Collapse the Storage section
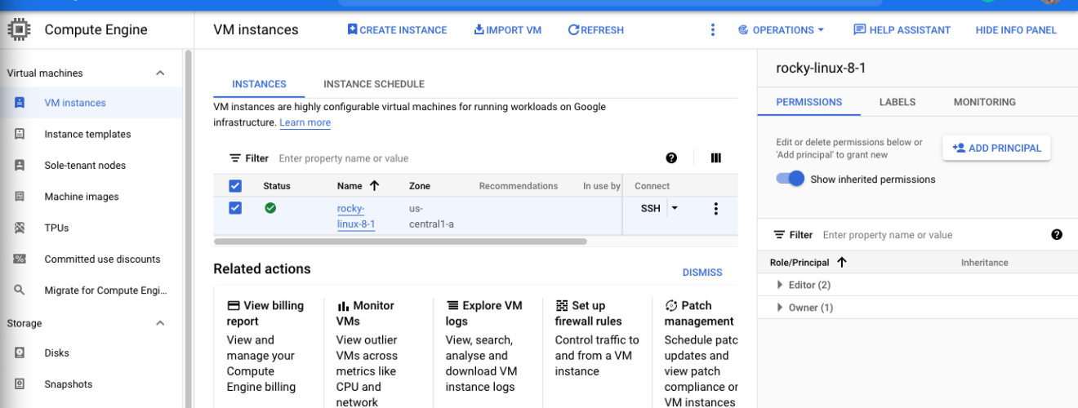Screen dimensions: 1078x408 (x=160, y=323)
